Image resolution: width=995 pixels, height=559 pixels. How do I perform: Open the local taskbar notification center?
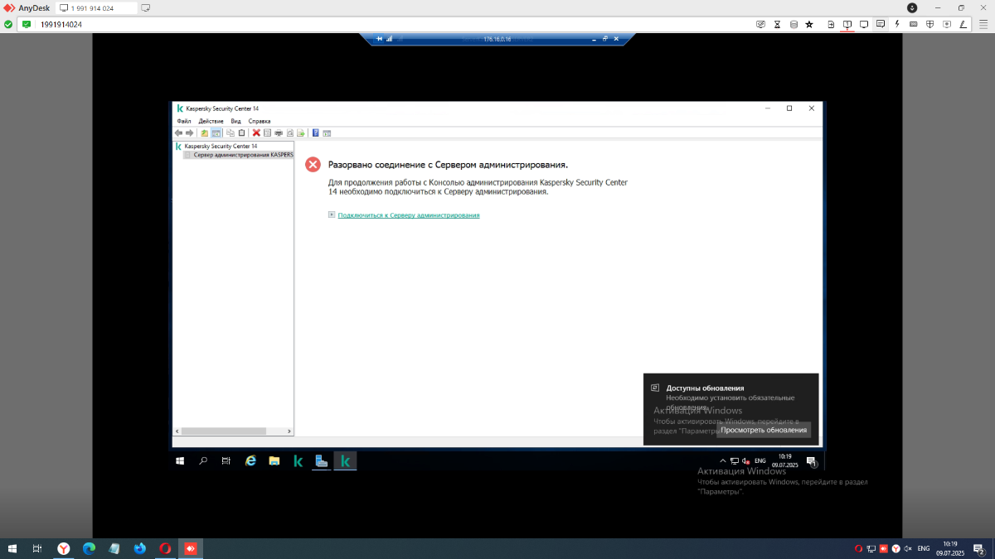pos(979,548)
